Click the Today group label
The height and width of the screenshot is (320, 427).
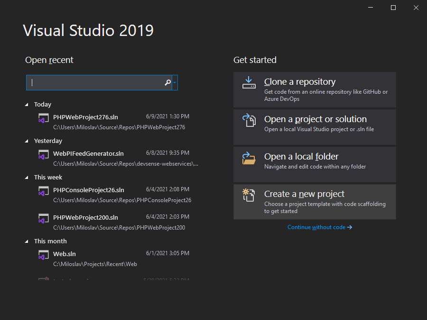43,104
